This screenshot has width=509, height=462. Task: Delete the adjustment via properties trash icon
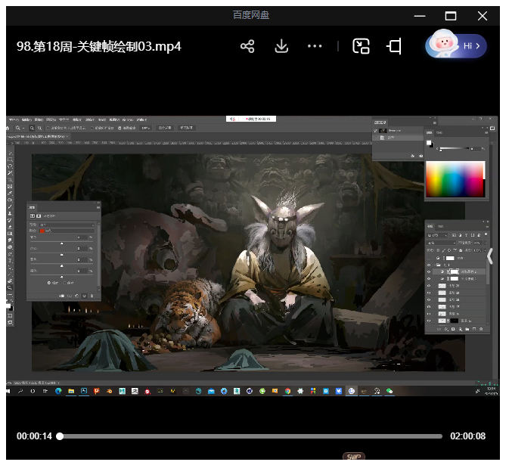[92, 296]
